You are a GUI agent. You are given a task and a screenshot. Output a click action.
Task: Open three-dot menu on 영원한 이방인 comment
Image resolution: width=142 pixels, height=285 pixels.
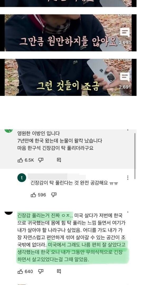click(128, 130)
